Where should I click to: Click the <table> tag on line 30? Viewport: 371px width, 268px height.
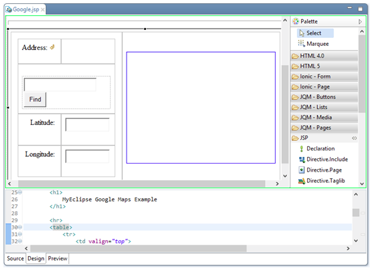click(x=61, y=227)
